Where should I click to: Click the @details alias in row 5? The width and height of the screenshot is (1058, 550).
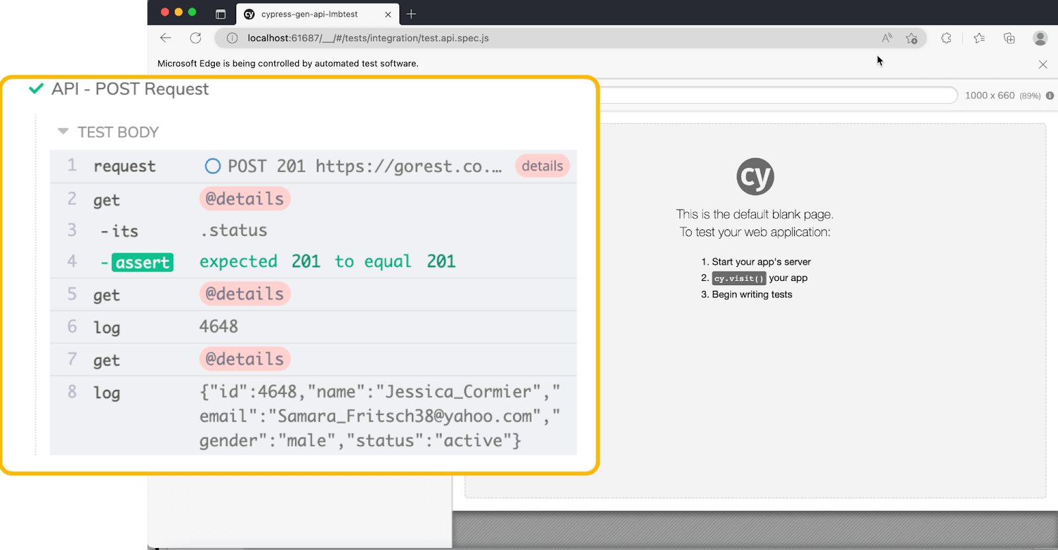[x=245, y=294]
